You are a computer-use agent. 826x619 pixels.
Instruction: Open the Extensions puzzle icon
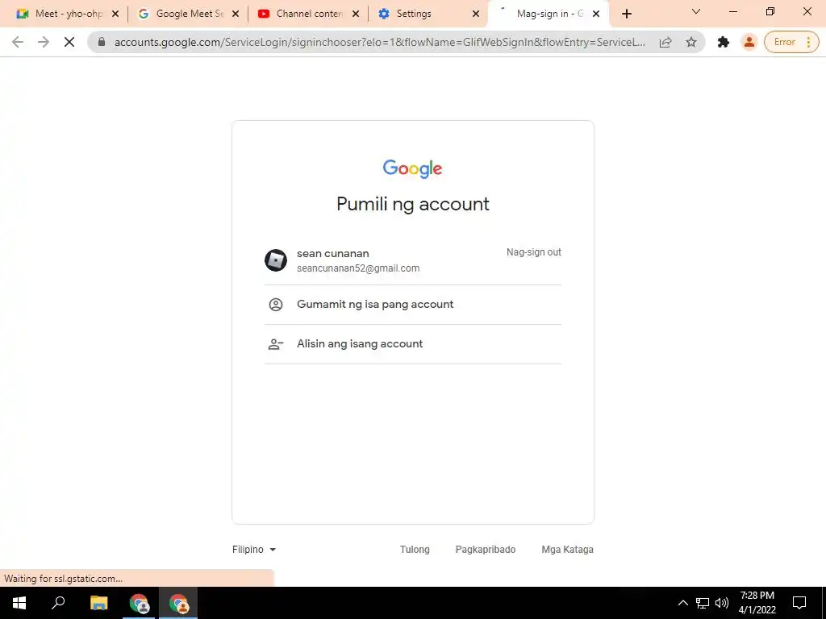click(x=724, y=42)
